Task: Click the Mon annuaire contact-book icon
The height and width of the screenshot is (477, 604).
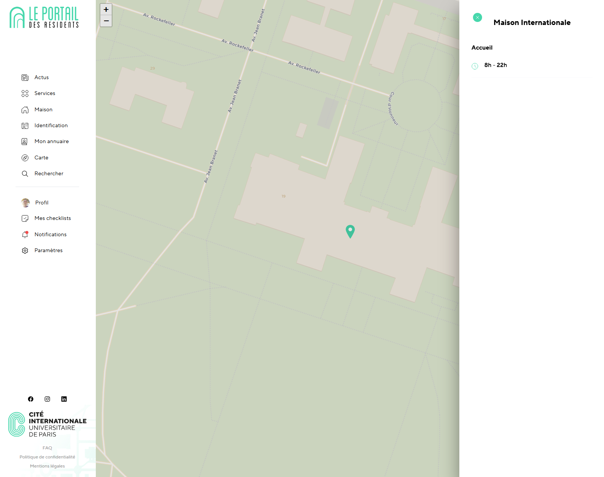Action: pos(25,142)
